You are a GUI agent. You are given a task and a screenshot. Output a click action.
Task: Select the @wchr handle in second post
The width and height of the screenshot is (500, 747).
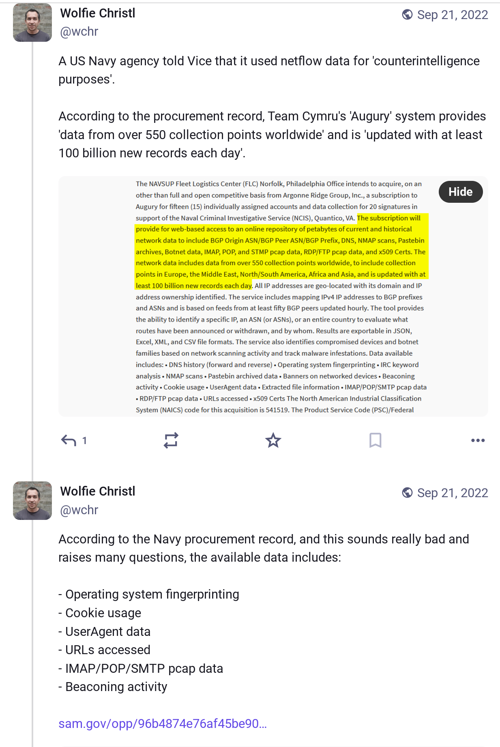click(x=79, y=510)
